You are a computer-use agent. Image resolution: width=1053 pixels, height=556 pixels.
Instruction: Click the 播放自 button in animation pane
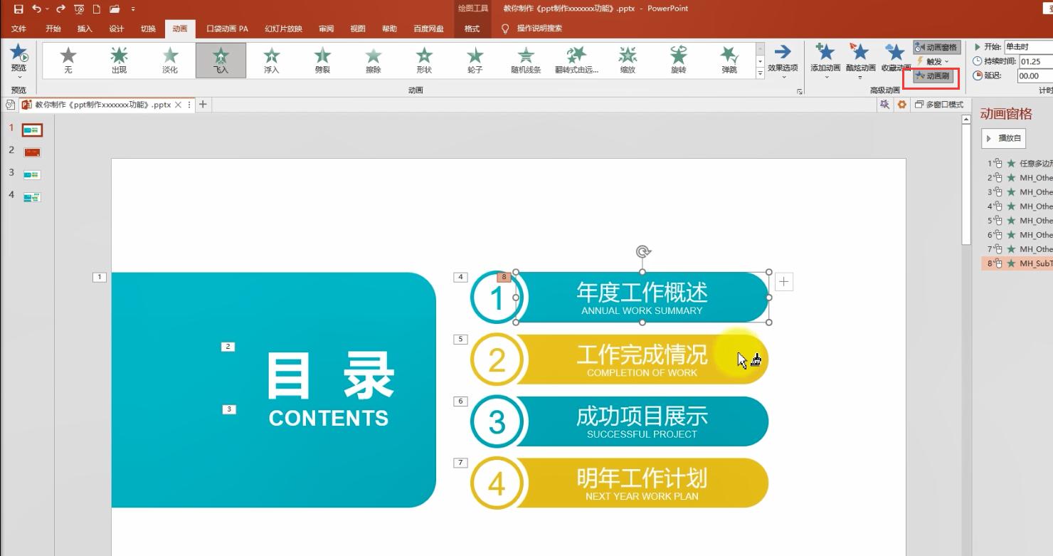pos(1004,138)
